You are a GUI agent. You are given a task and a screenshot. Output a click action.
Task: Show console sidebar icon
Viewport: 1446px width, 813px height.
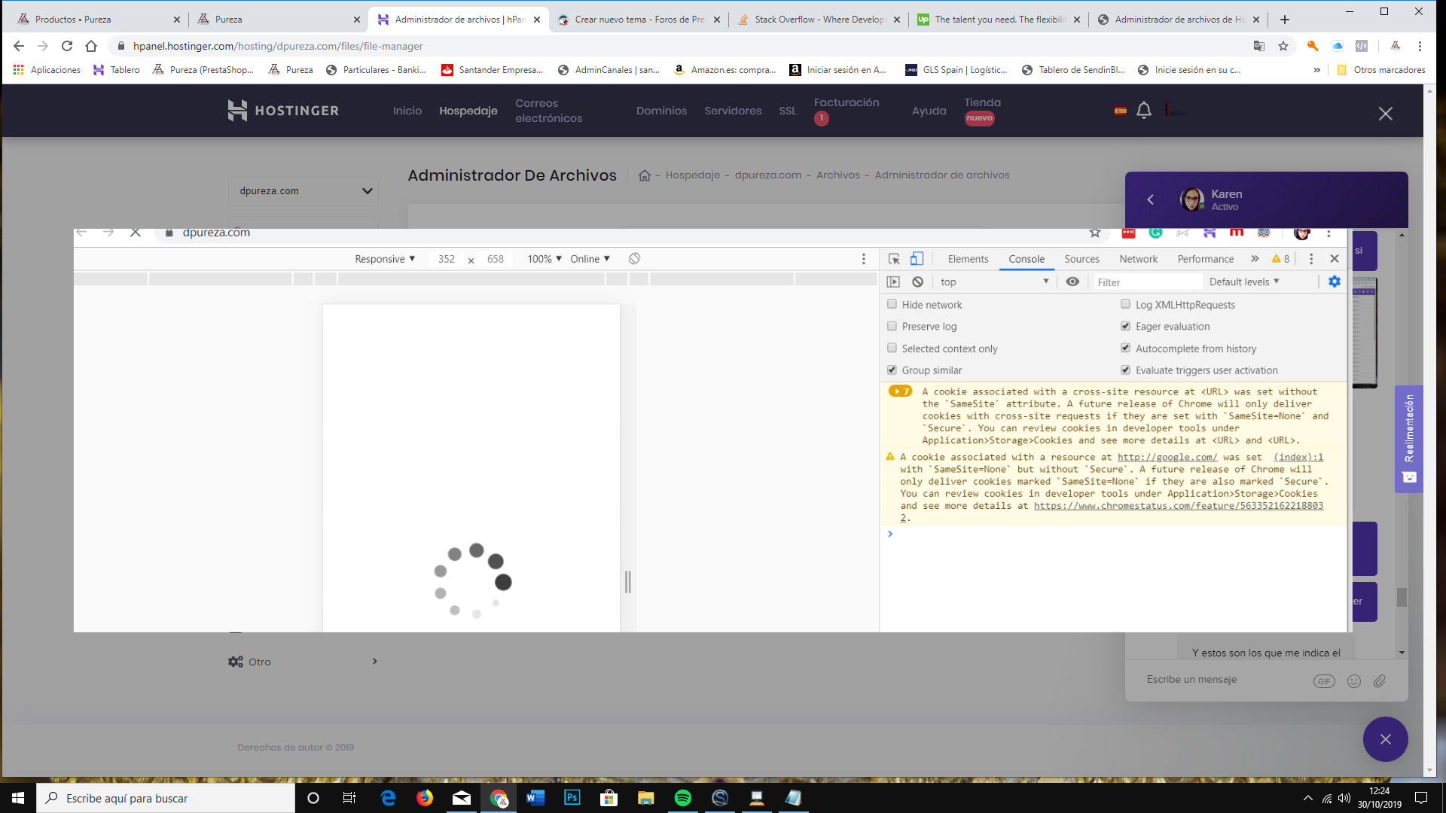point(893,282)
